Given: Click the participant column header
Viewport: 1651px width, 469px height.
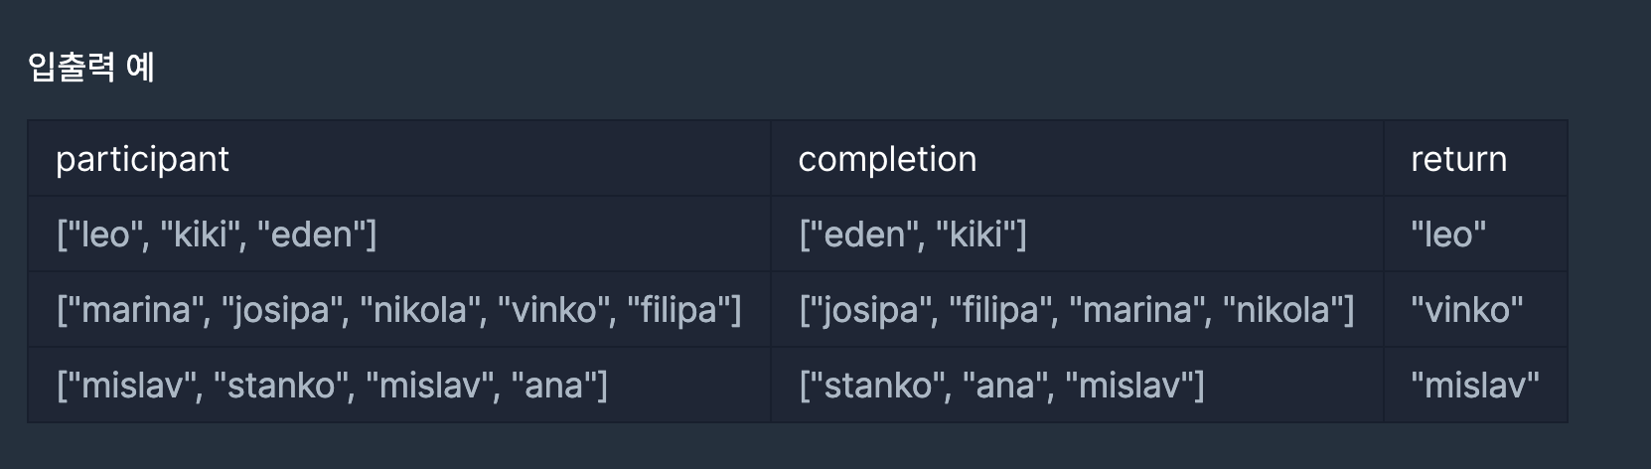Looking at the screenshot, I should [x=142, y=159].
